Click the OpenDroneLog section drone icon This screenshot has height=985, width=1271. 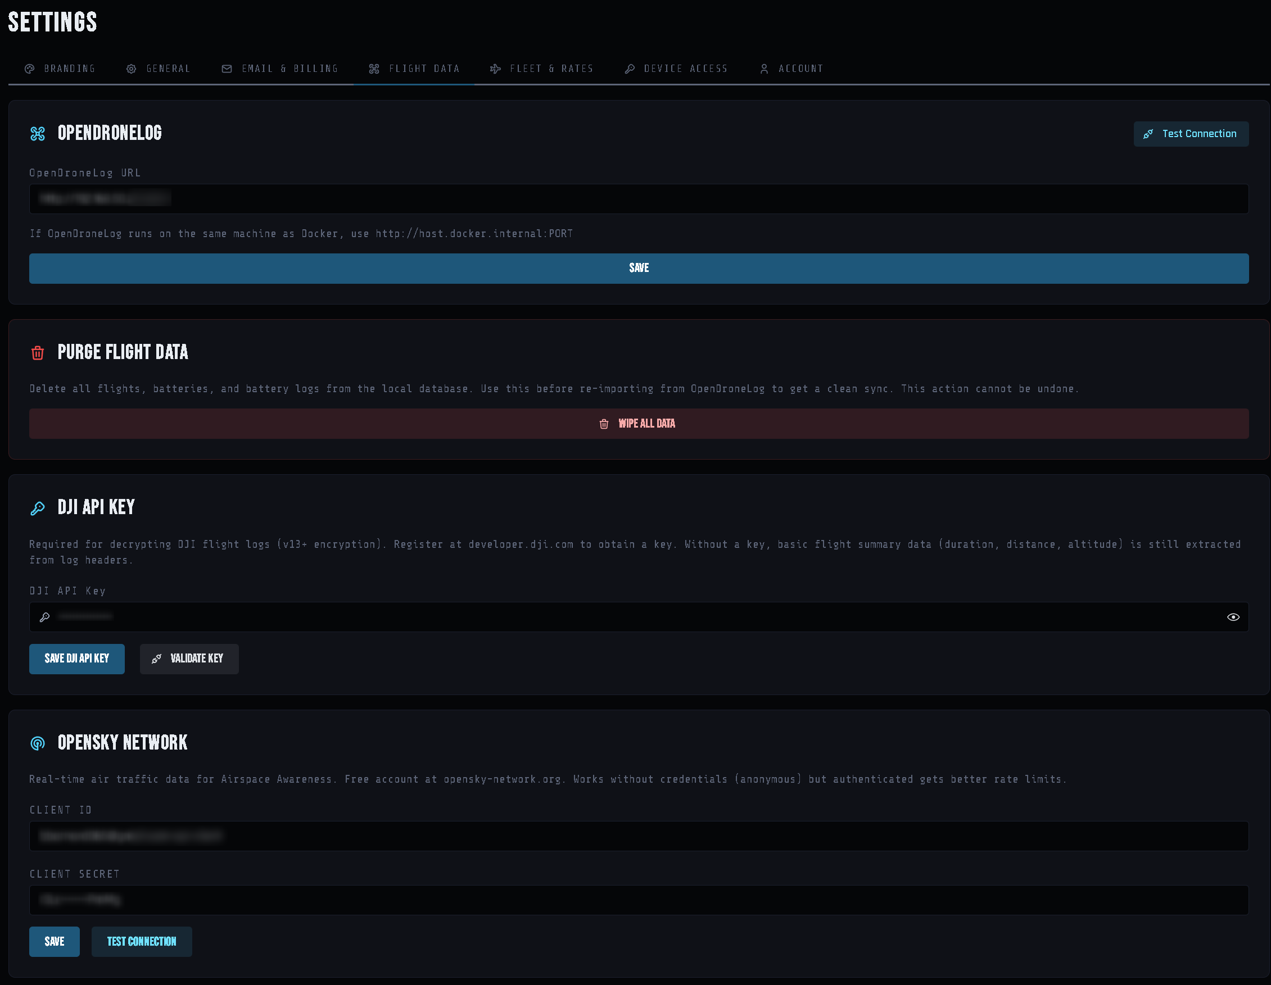coord(38,134)
